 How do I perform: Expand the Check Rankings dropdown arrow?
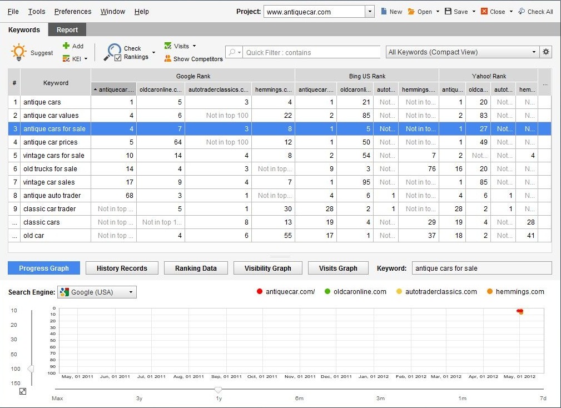tap(154, 53)
